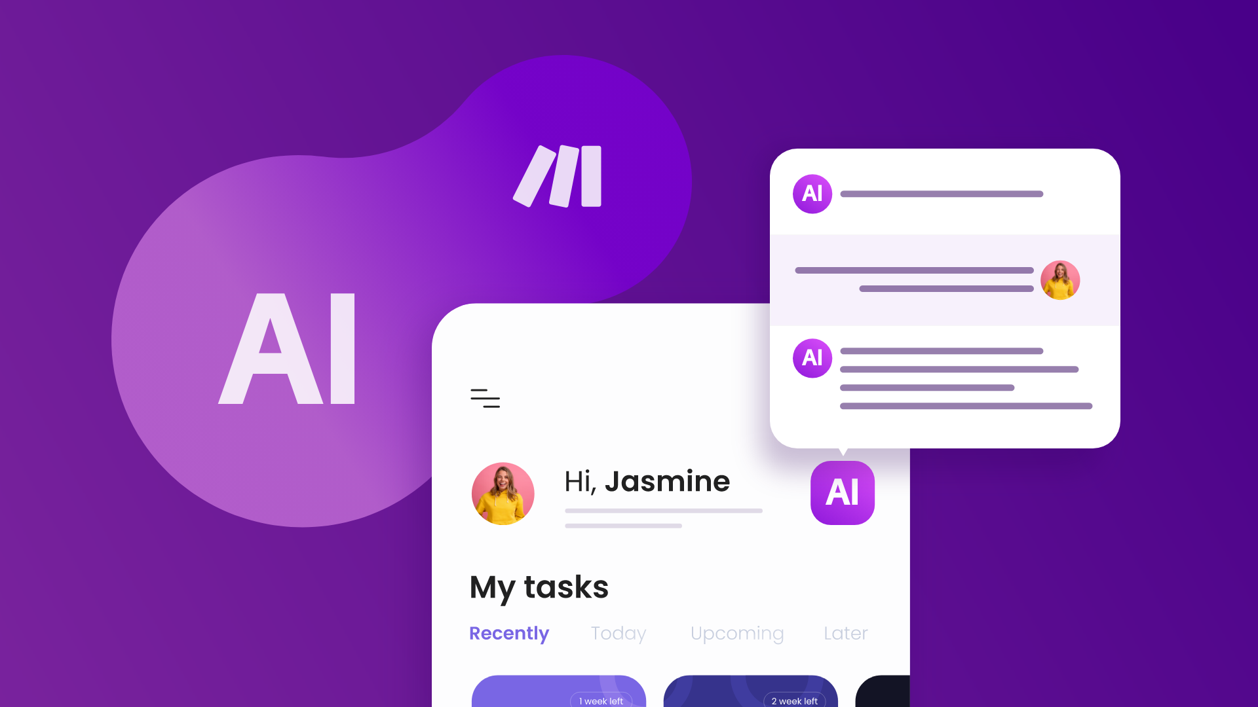Click the AI avatar in chat panel
The height and width of the screenshot is (707, 1258).
click(x=812, y=193)
